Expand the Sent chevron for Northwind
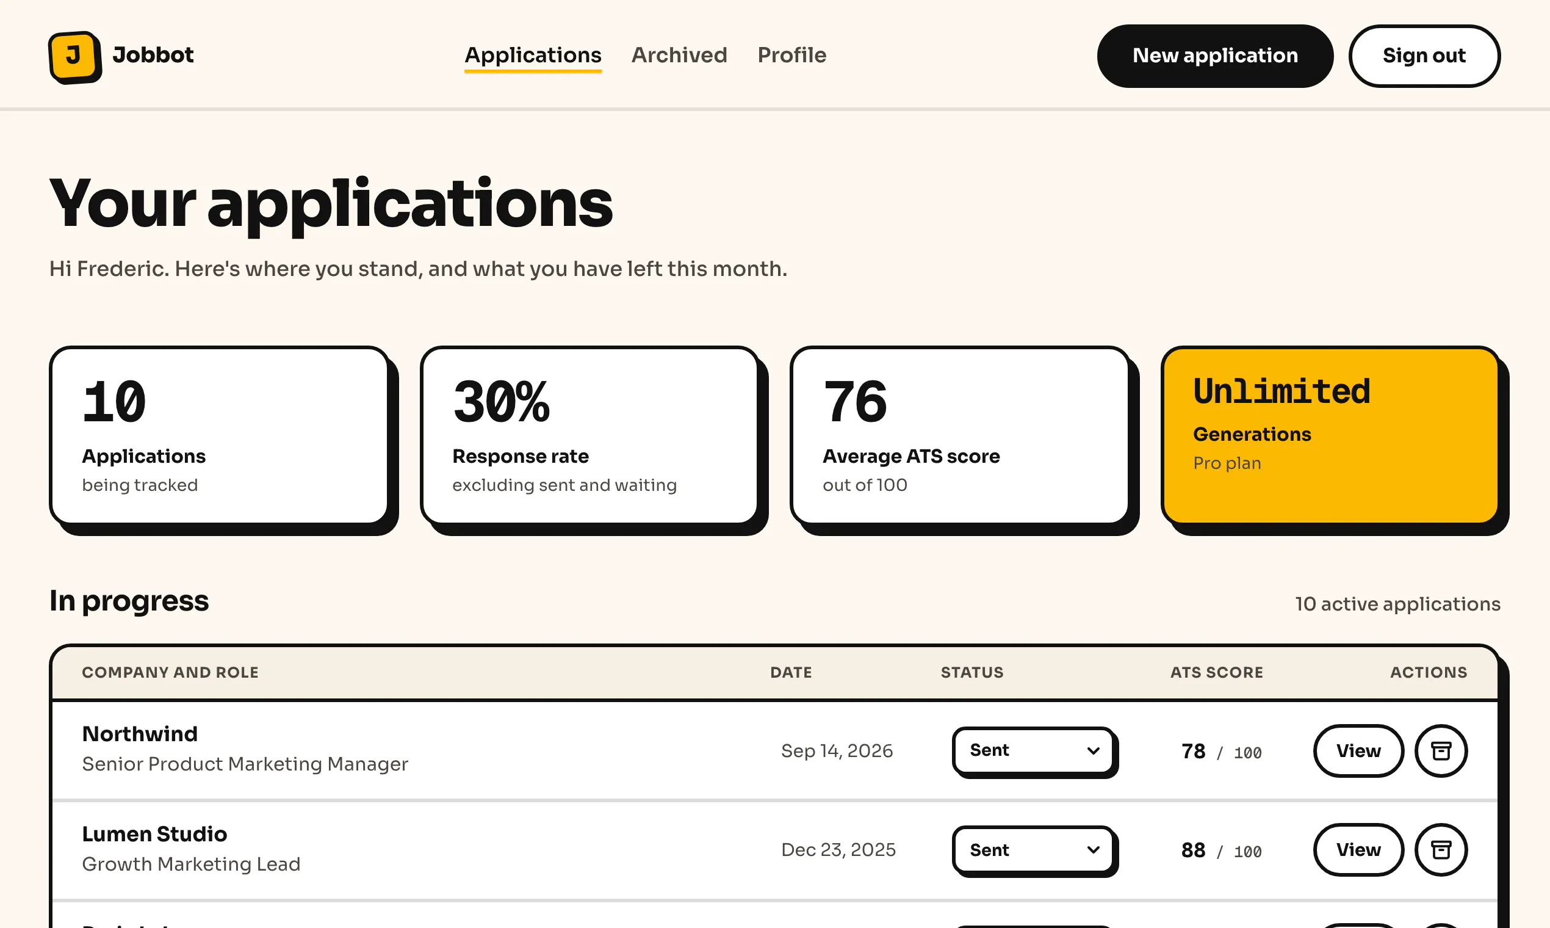This screenshot has height=928, width=1550. click(x=1093, y=750)
